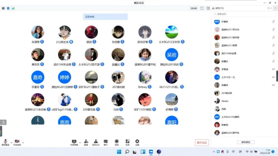Screen dimensions: 278x156
Task: Toggle the members sidebar panel icon
Action: [x=208, y=8]
